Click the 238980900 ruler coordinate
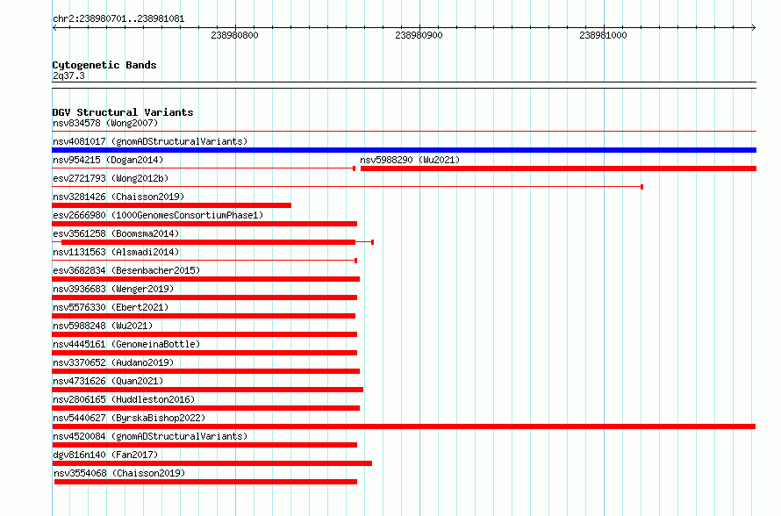The width and height of the screenshot is (781, 516). click(x=419, y=35)
